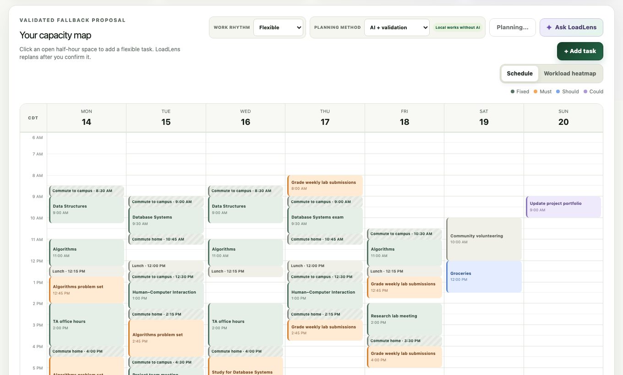Click the Add task button
This screenshot has width=623, height=375.
tap(580, 51)
